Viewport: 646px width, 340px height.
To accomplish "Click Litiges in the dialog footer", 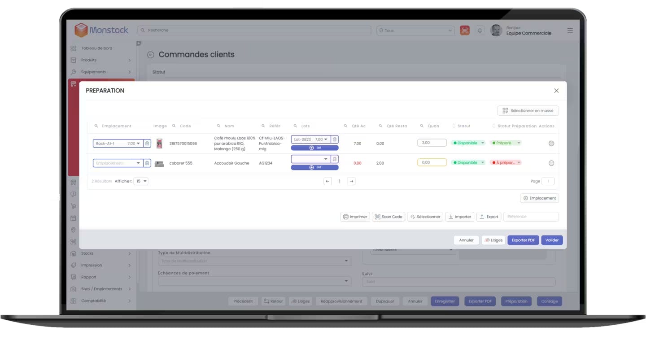I will click(x=493, y=240).
